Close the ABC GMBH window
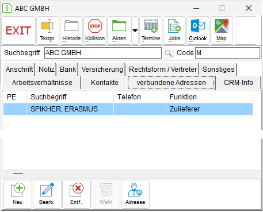 click(249, 8)
